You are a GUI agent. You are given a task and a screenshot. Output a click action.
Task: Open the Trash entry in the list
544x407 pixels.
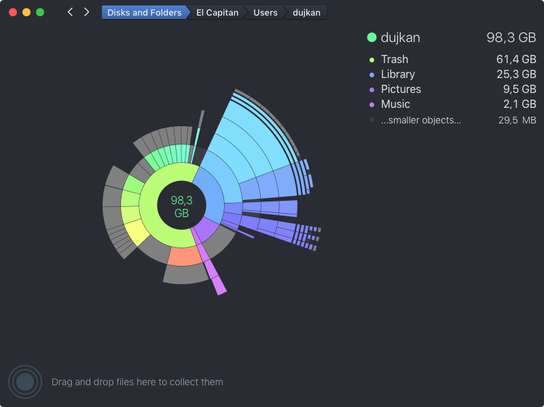395,60
